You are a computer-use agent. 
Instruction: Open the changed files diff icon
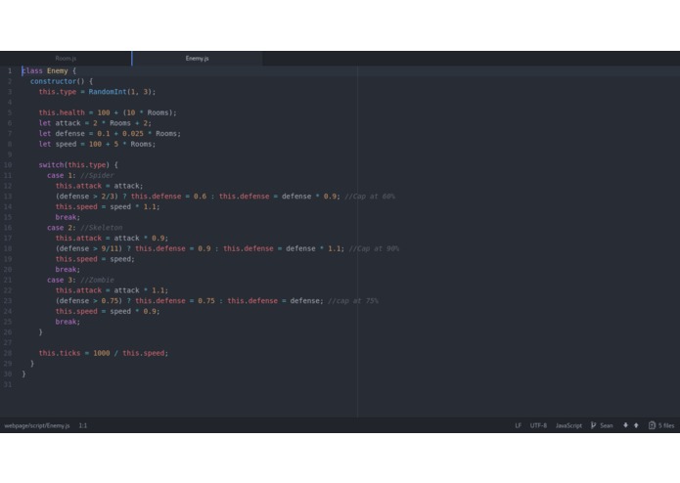(x=652, y=425)
